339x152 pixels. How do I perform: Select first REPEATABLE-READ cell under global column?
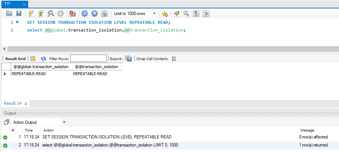point(41,74)
